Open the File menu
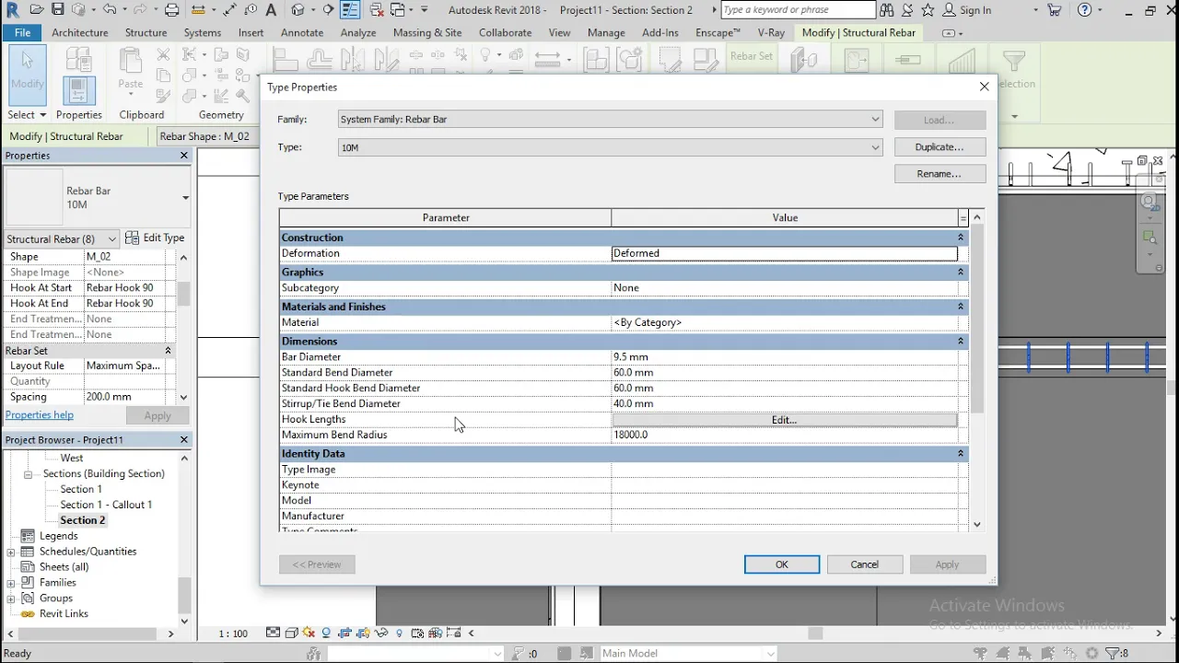This screenshot has height=663, width=1179. pyautogui.click(x=22, y=32)
